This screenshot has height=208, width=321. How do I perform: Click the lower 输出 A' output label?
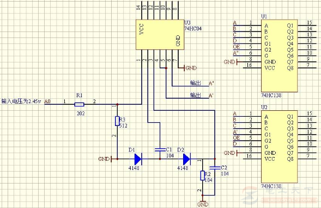coord(202,95)
